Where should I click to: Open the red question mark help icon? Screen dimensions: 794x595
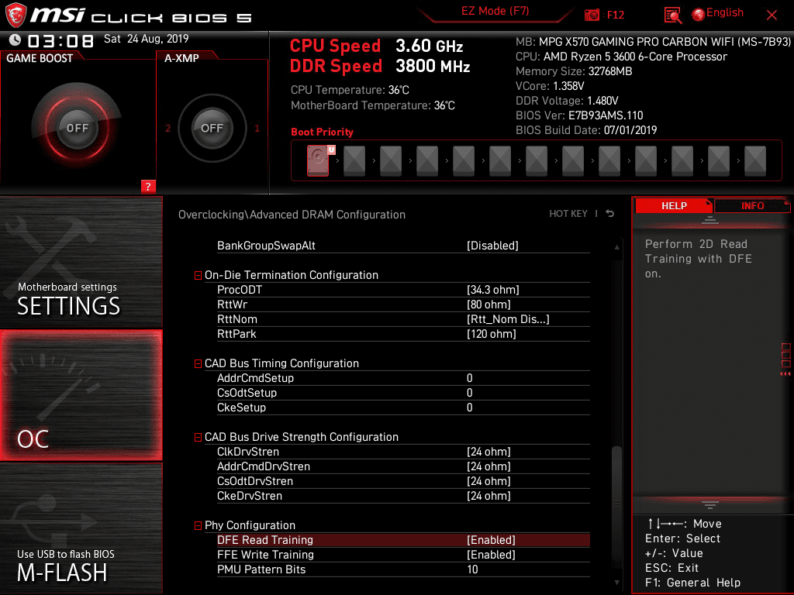point(148,186)
